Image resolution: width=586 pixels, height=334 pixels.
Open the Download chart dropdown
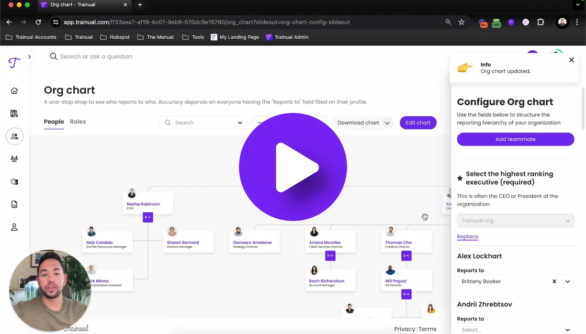click(x=363, y=123)
